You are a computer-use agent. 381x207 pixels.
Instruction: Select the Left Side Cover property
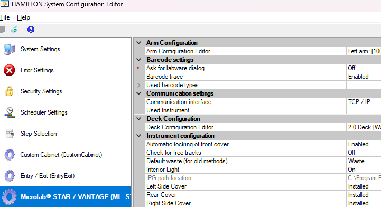click(x=245, y=186)
